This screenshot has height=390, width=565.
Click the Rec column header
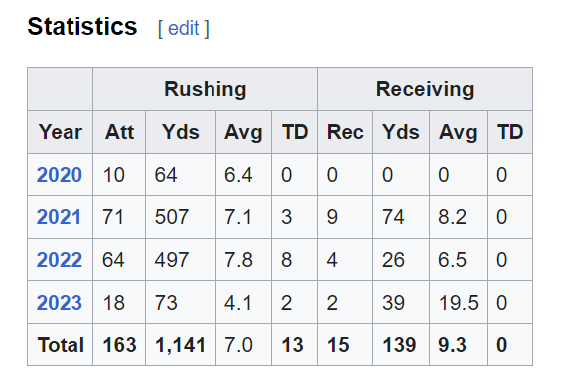coord(346,132)
